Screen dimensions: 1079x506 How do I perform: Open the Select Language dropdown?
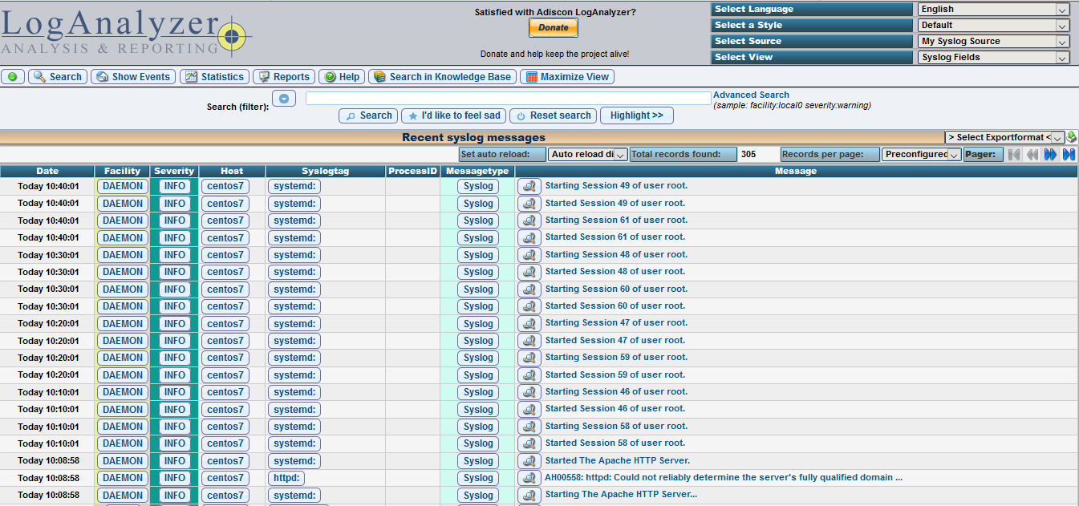pos(993,10)
